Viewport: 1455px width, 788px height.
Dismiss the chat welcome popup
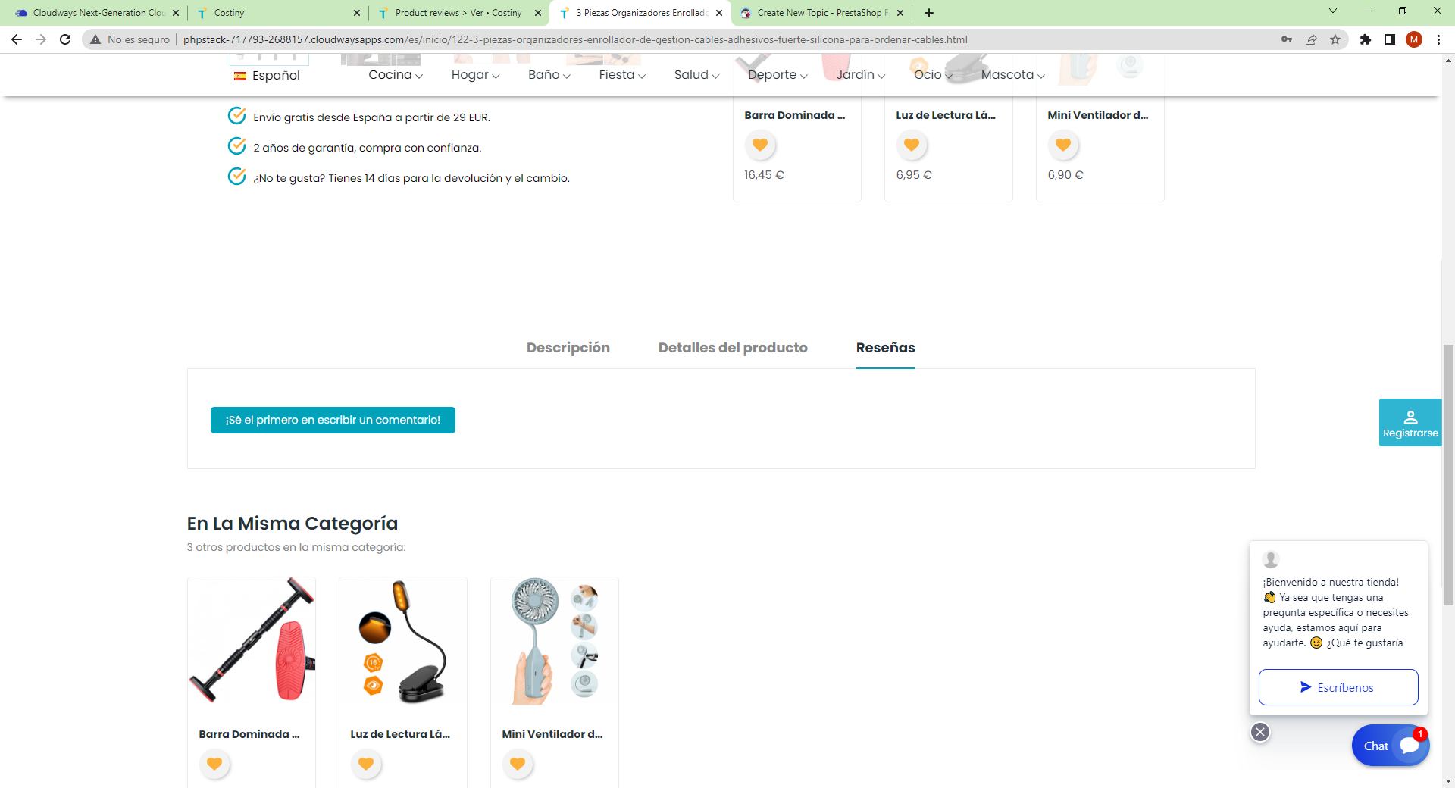(1260, 732)
